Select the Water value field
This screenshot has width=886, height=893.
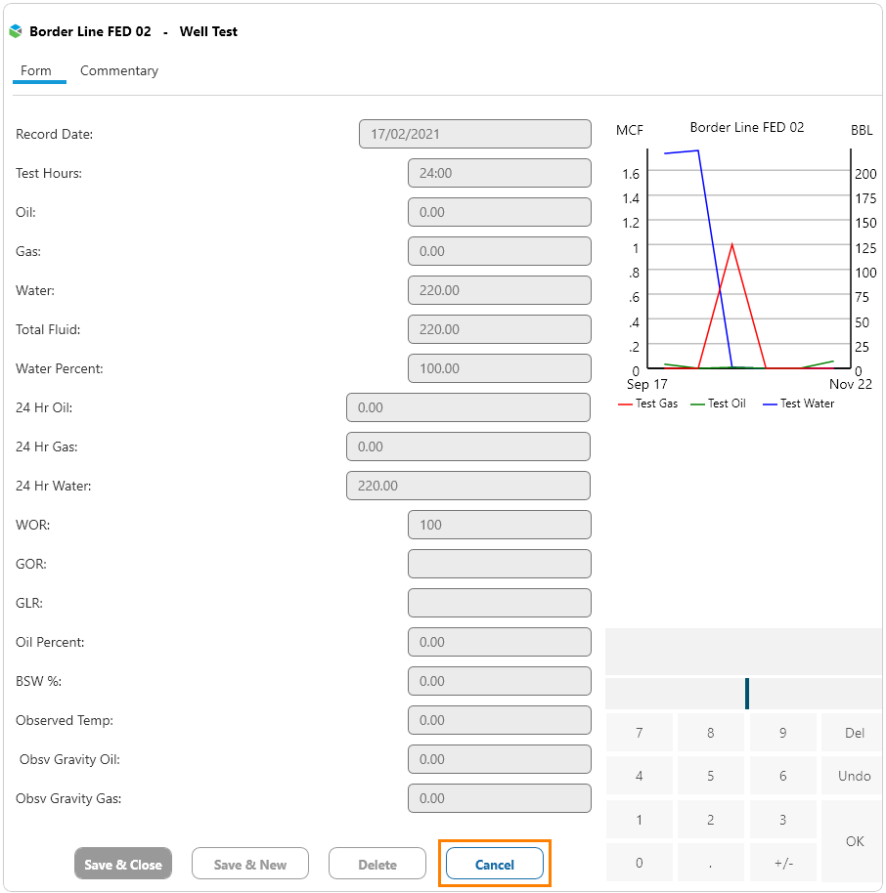(499, 290)
